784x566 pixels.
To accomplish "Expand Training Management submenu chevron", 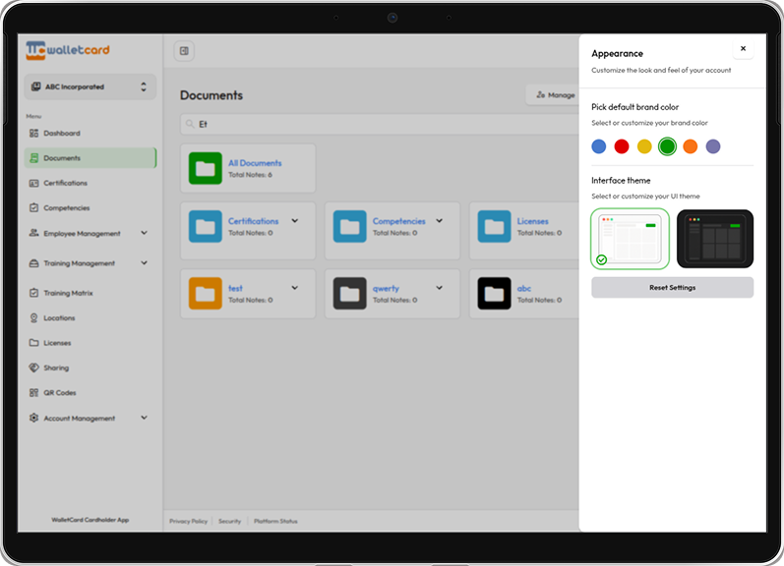I will tap(144, 262).
